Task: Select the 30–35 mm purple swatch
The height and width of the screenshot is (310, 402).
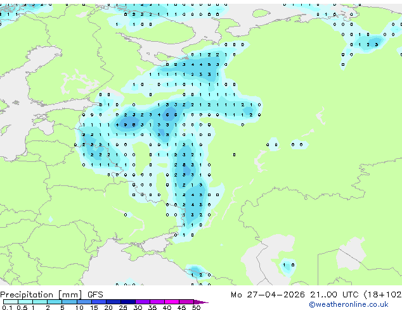Action: click(x=143, y=302)
